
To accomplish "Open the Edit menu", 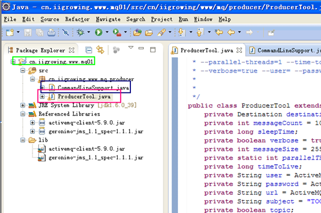I will (x=28, y=19).
